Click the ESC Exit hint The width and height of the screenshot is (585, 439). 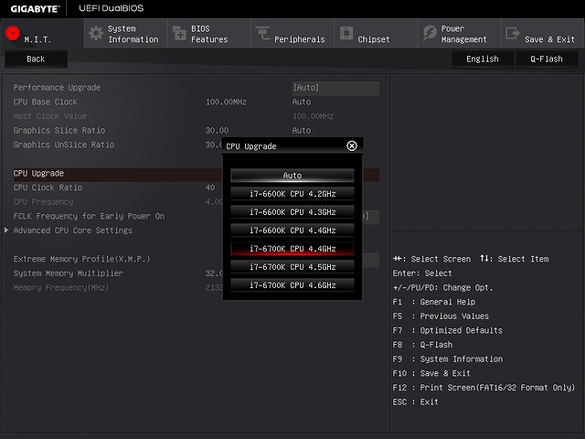416,402
